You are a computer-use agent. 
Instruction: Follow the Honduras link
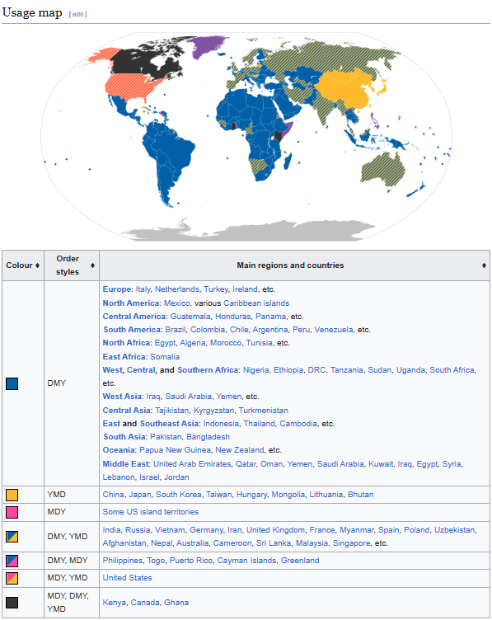(x=232, y=317)
